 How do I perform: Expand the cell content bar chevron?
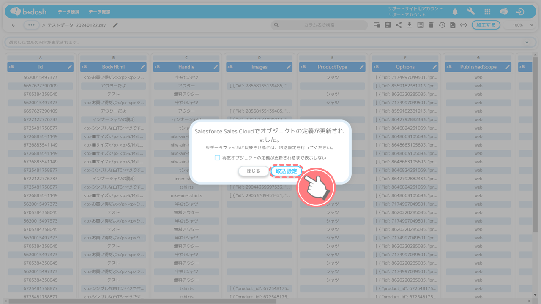(527, 42)
